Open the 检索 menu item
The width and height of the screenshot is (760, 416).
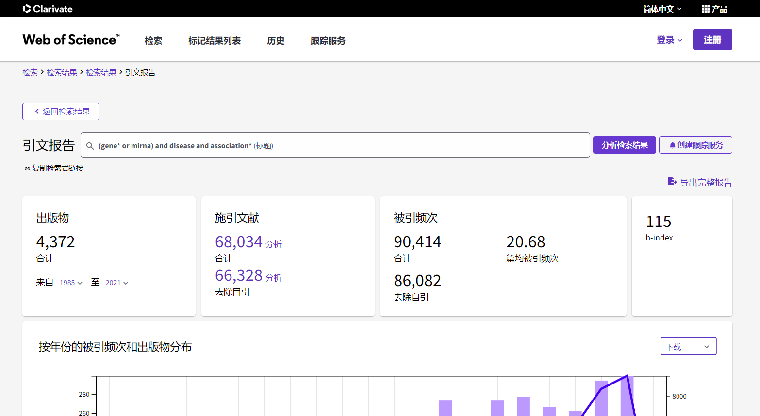pyautogui.click(x=153, y=41)
